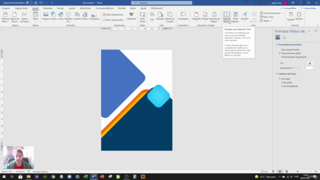Image resolution: width=320 pixels, height=180 pixels.
Task: Insert a cover page with Folha de Rosto
Action: [x=5, y=17]
